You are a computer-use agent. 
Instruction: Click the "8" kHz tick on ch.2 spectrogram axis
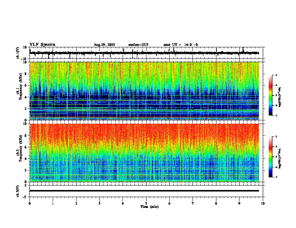coord(26,136)
